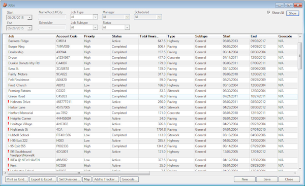Expand the Job Type dropdown
This screenshot has width=305, height=186.
click(95, 17)
